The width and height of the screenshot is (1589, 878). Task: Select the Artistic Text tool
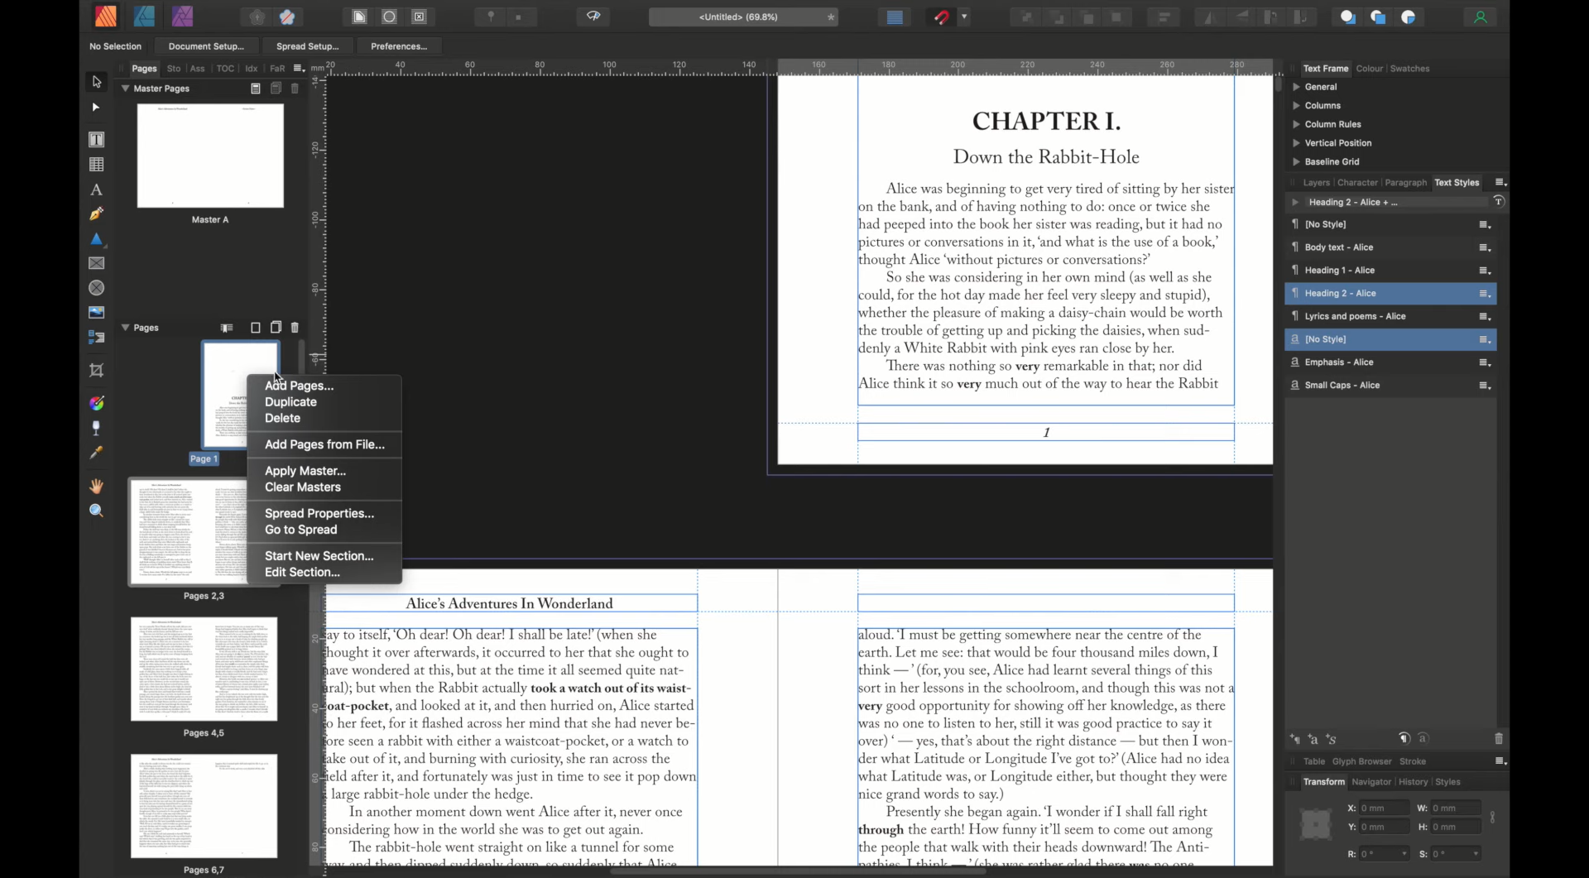tap(97, 190)
